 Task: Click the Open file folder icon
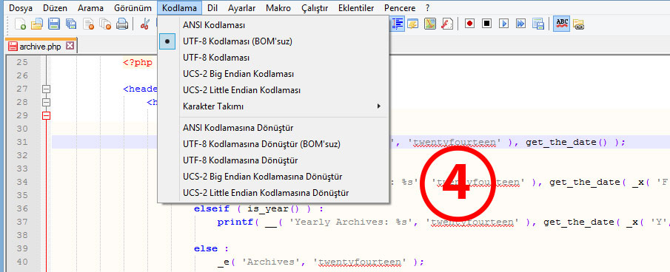pyautogui.click(x=37, y=24)
